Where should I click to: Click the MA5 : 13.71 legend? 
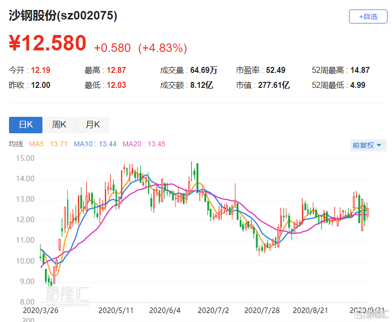[x=48, y=144]
